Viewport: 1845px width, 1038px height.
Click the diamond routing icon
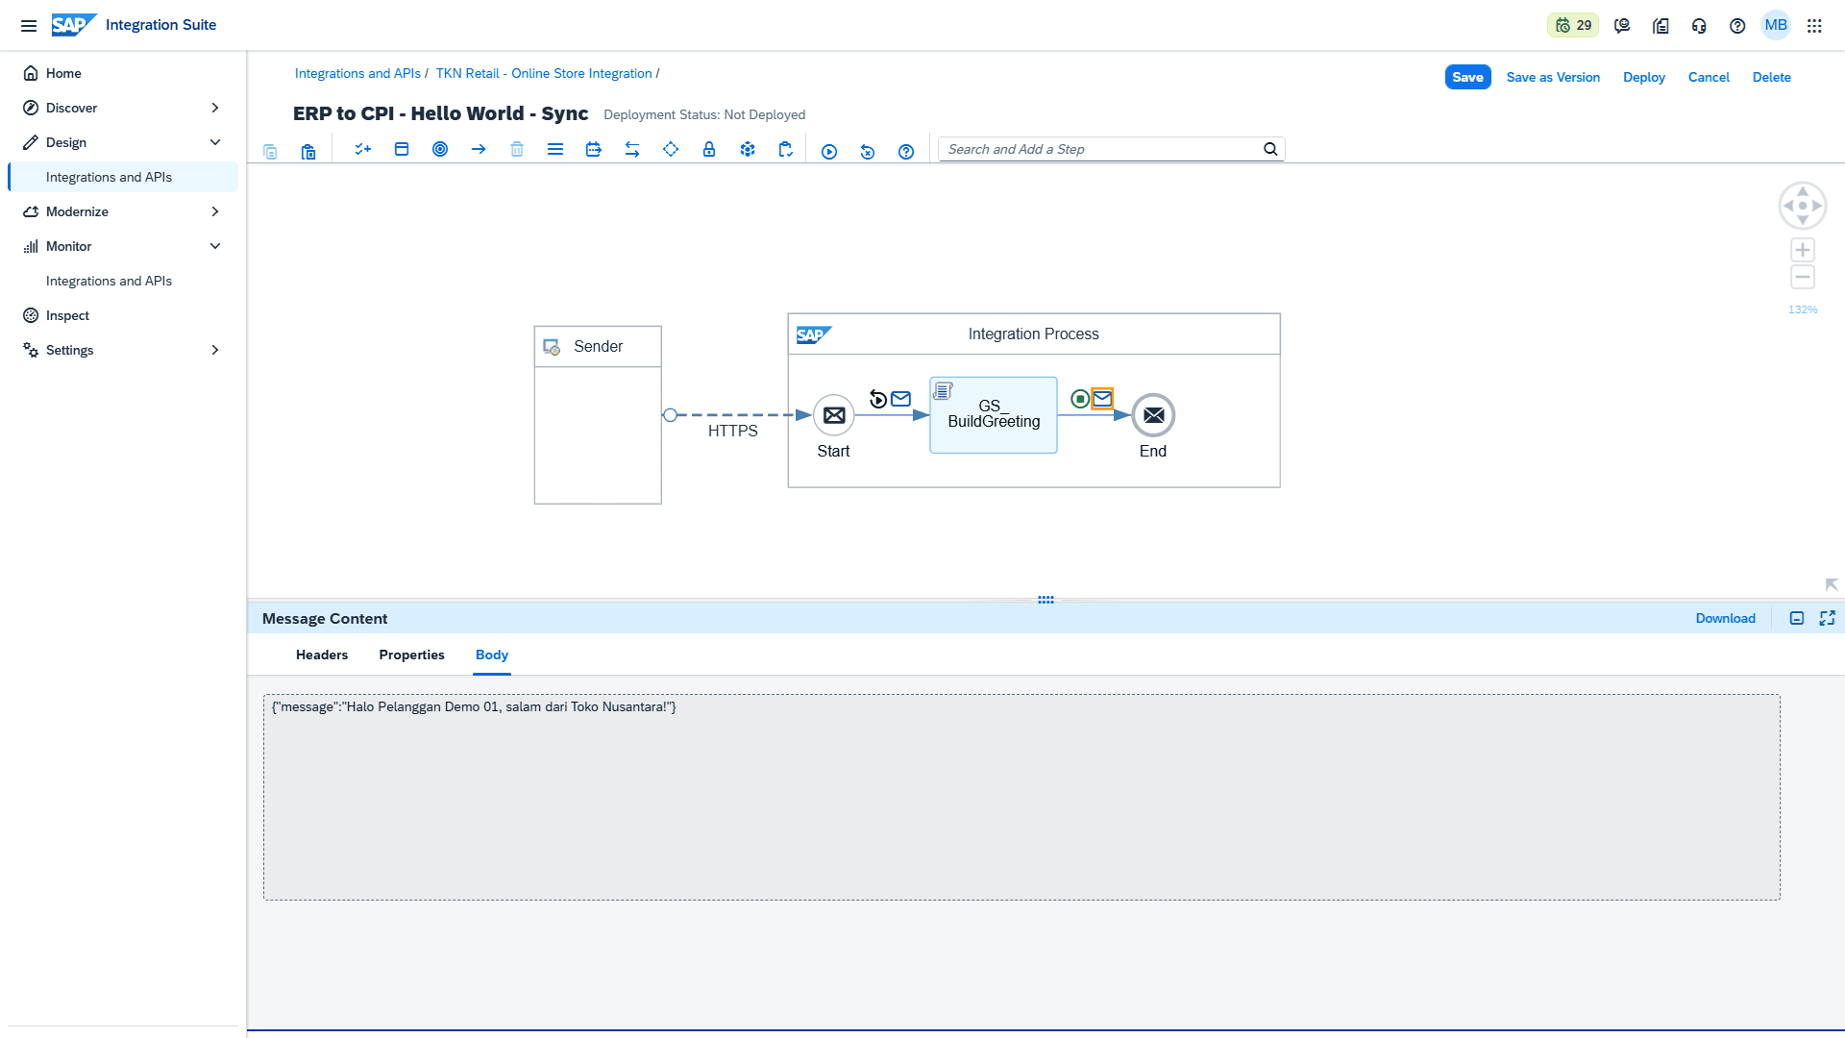(x=671, y=149)
